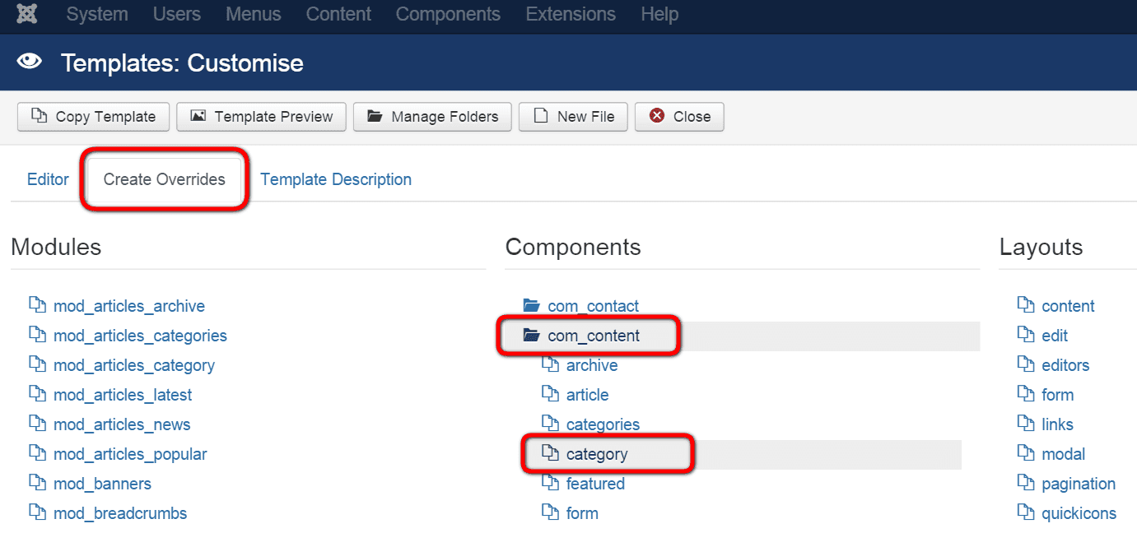Select the form view under com_content
The image size is (1137, 533).
coord(582,513)
